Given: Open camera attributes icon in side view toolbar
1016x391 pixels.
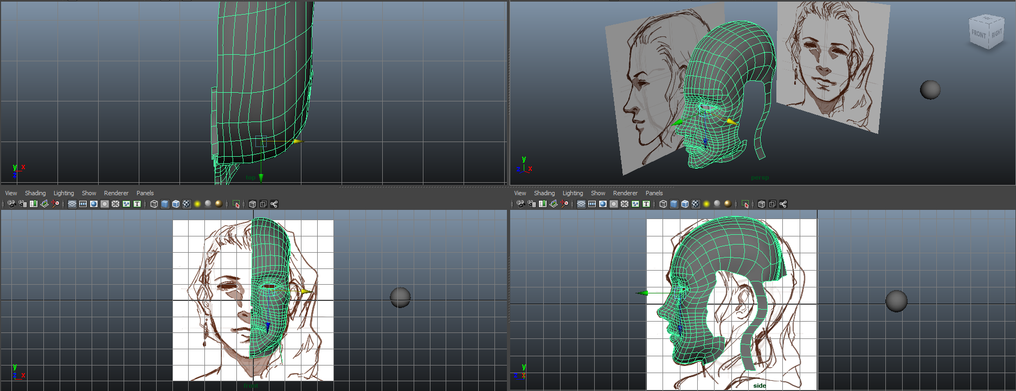Looking at the screenshot, I should (x=531, y=204).
